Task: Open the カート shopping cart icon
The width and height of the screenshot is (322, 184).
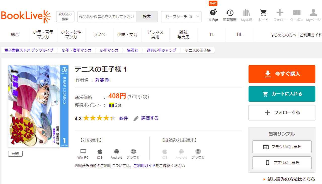Action: [x=263, y=13]
